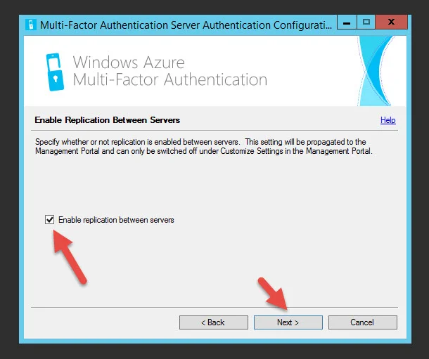
Task: Click the 'Enable Replication Between Servers' heading
Action: (x=107, y=120)
